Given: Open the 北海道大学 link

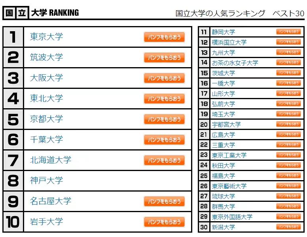Looking at the screenshot, I should tap(51, 160).
